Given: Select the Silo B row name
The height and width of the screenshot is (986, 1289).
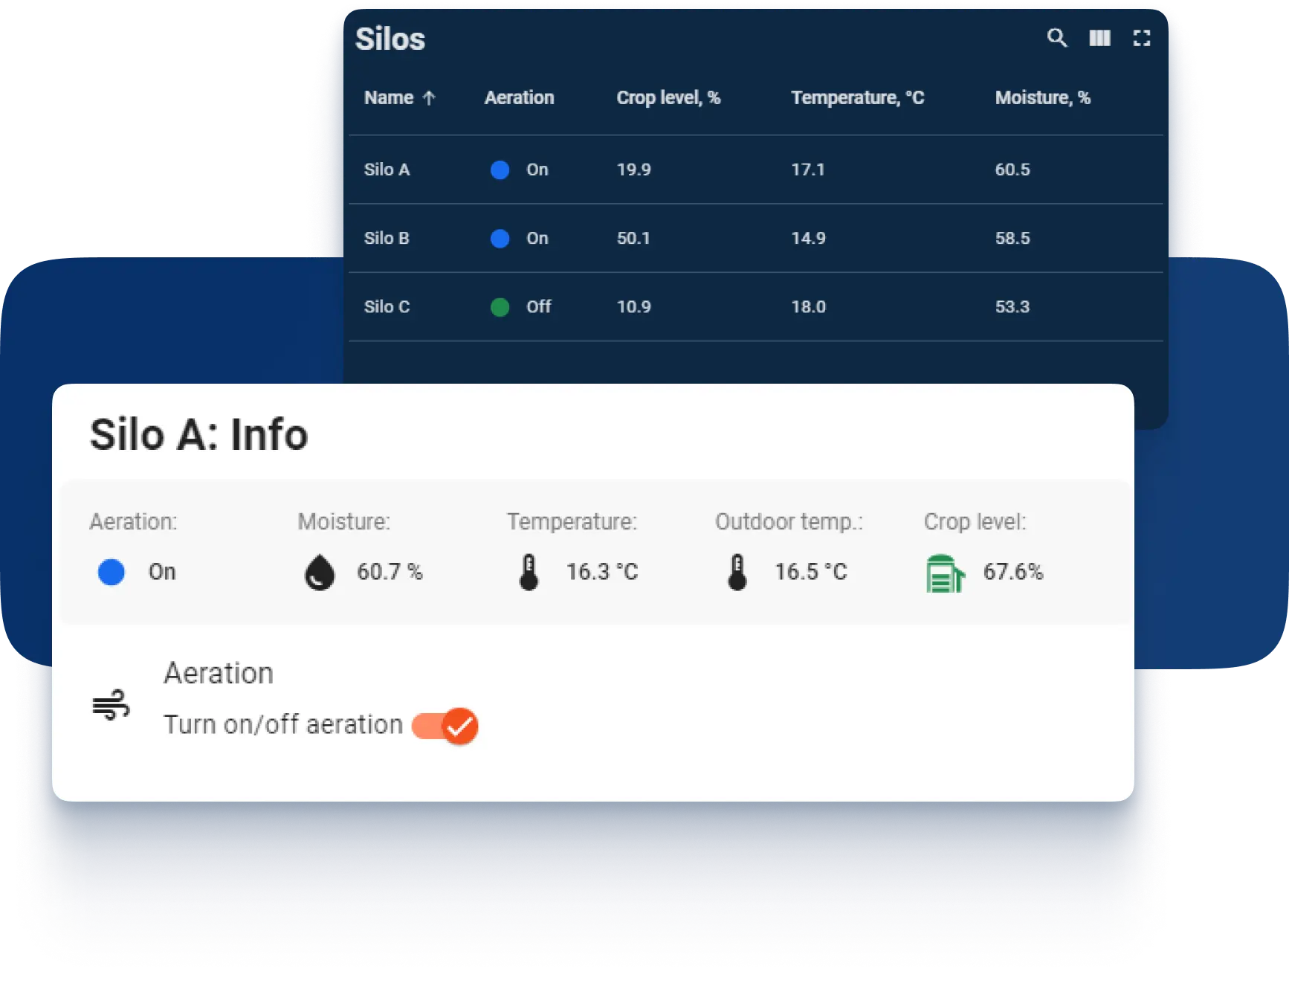Looking at the screenshot, I should tap(387, 239).
